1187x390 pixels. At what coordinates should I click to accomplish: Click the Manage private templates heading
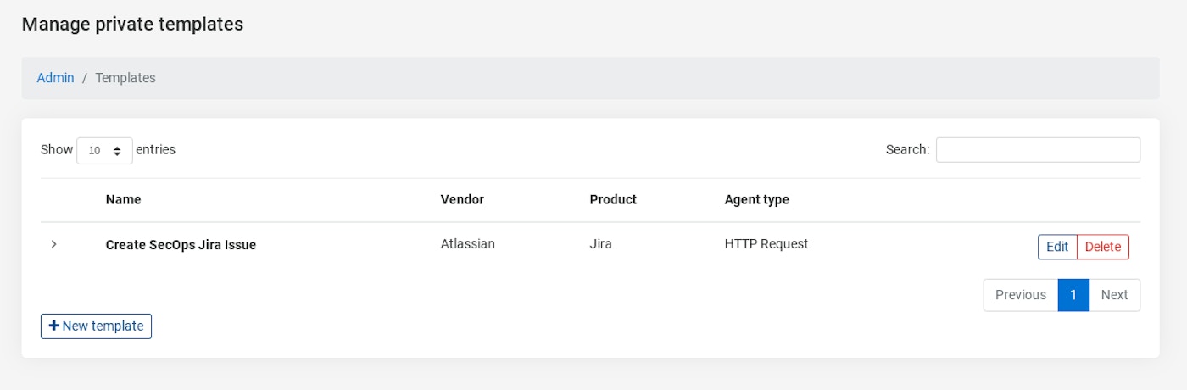132,25
